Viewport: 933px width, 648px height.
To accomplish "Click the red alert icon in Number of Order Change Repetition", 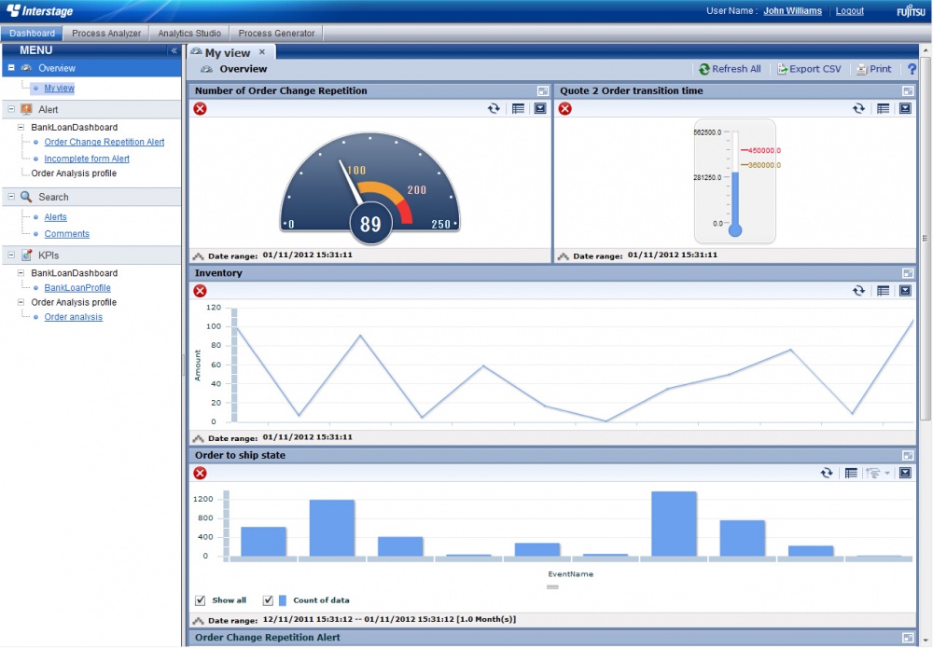I will pyautogui.click(x=200, y=108).
